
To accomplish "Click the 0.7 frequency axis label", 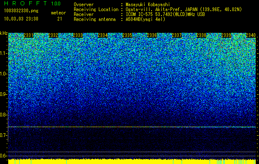I will tap(3, 135).
